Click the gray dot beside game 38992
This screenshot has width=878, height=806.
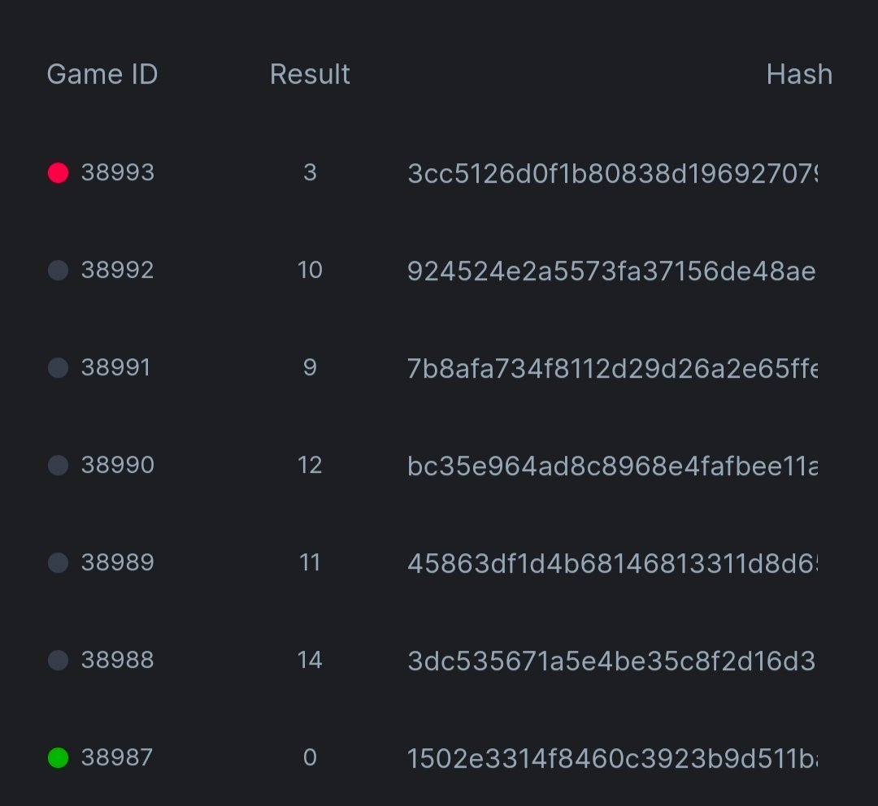pos(58,270)
